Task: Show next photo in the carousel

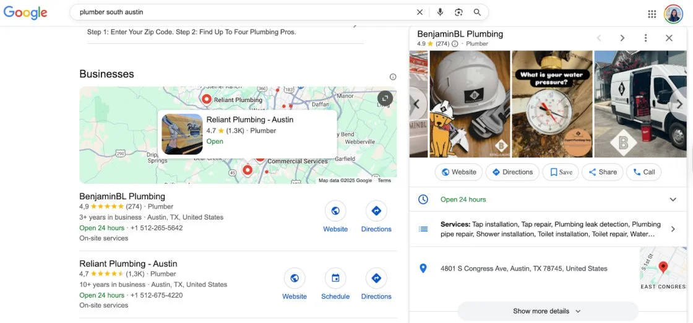Action: [680, 105]
